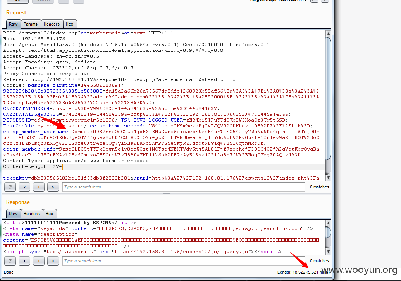The width and height of the screenshot is (401, 281).
Task: Click the Content-Length: 274 line
Action: [x=33, y=166]
